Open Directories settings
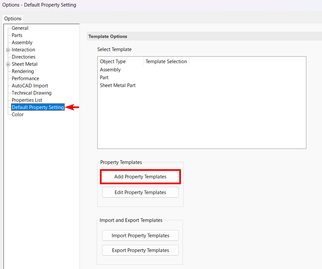This screenshot has height=269, width=322. (24, 57)
